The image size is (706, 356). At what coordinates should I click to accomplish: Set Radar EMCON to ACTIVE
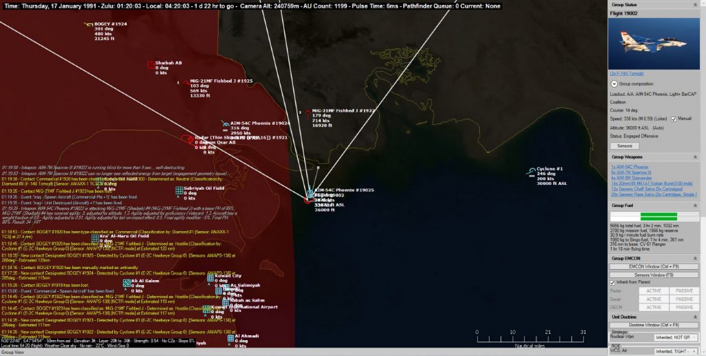point(654,291)
